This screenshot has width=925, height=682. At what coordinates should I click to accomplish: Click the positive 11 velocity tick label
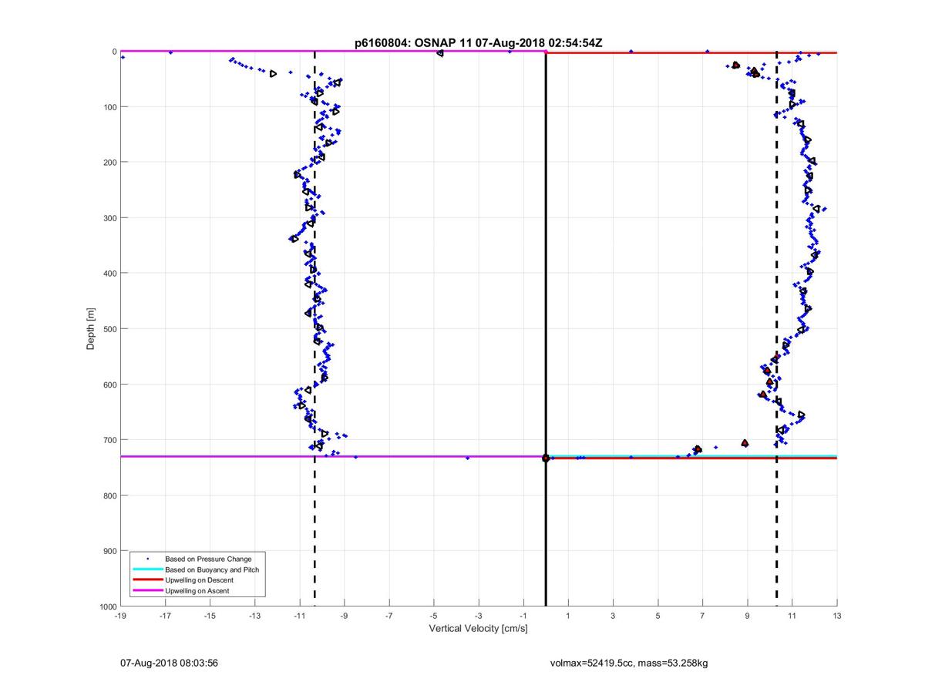tap(792, 616)
